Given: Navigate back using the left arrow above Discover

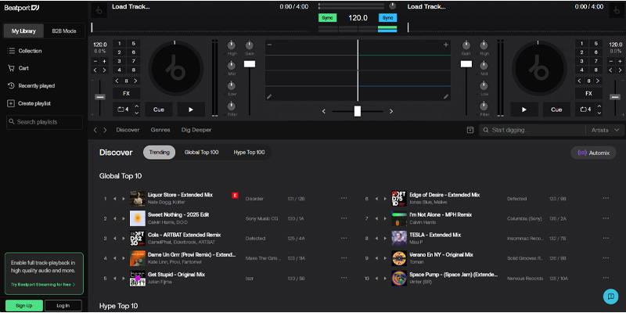Looking at the screenshot, I should 95,130.
